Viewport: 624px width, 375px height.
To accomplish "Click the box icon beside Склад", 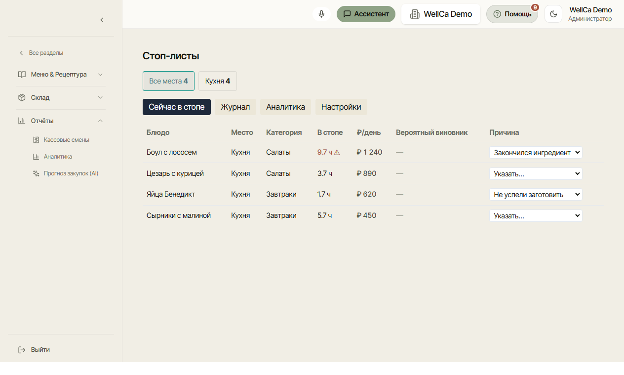I will [x=22, y=98].
